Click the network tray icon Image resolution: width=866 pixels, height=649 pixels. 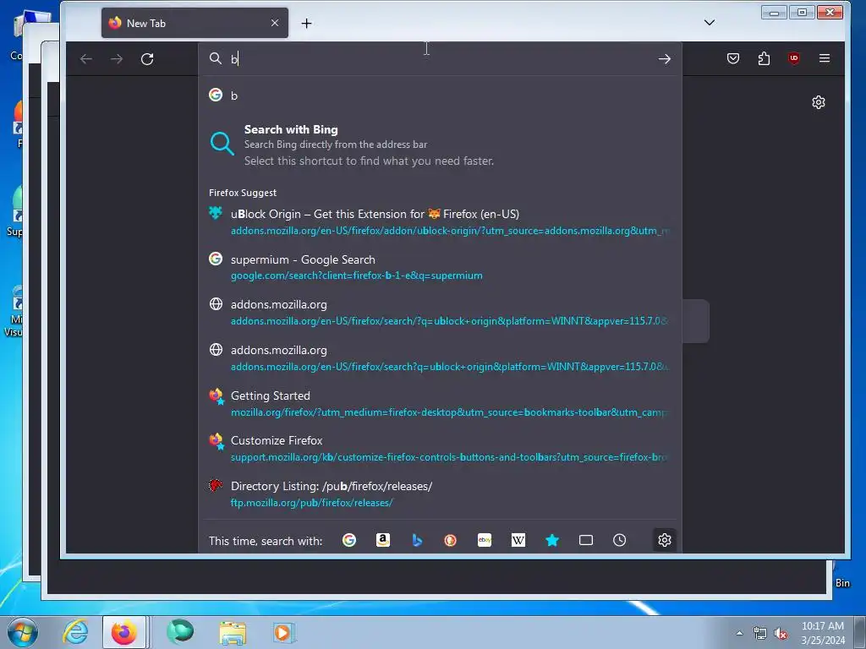[x=760, y=634]
